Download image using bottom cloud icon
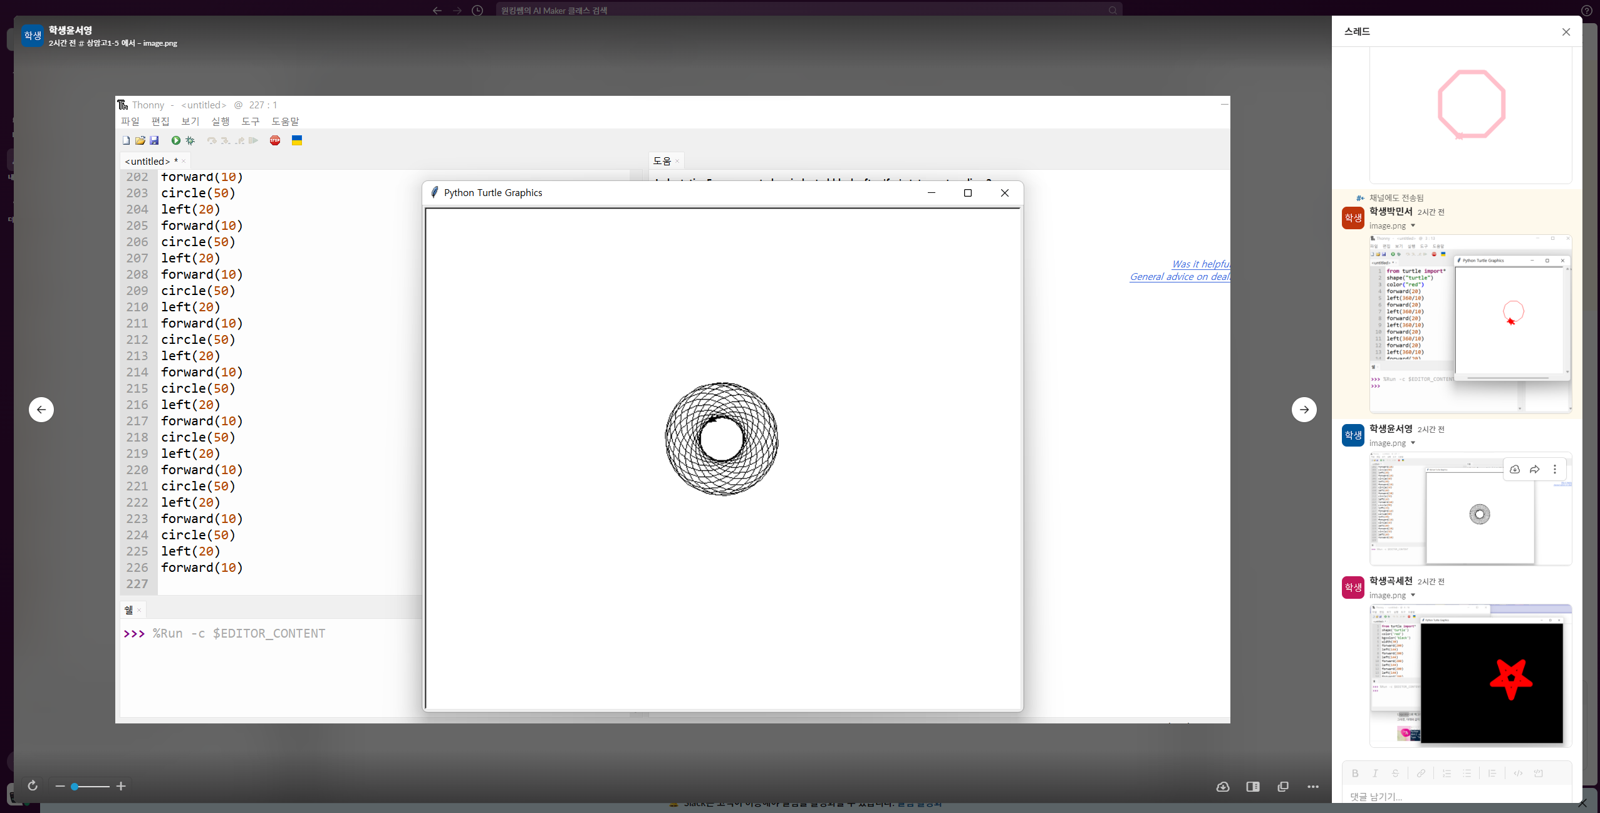Image resolution: width=1600 pixels, height=813 pixels. 1222,787
